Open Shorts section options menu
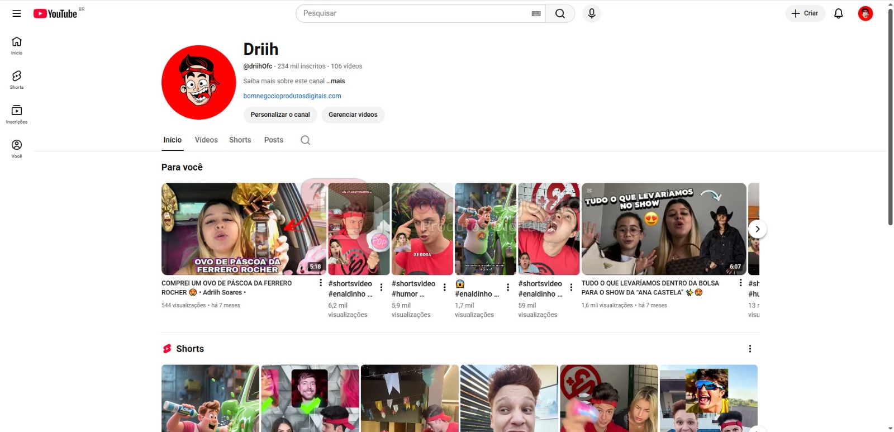Viewport: 894px width, 432px height. 750,349
